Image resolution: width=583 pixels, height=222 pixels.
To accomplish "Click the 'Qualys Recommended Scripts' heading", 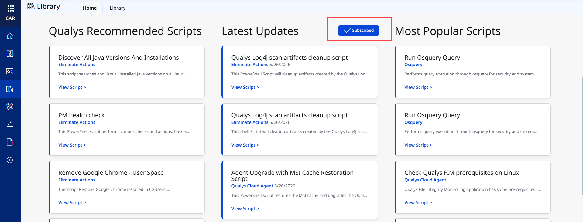I will (x=125, y=31).
